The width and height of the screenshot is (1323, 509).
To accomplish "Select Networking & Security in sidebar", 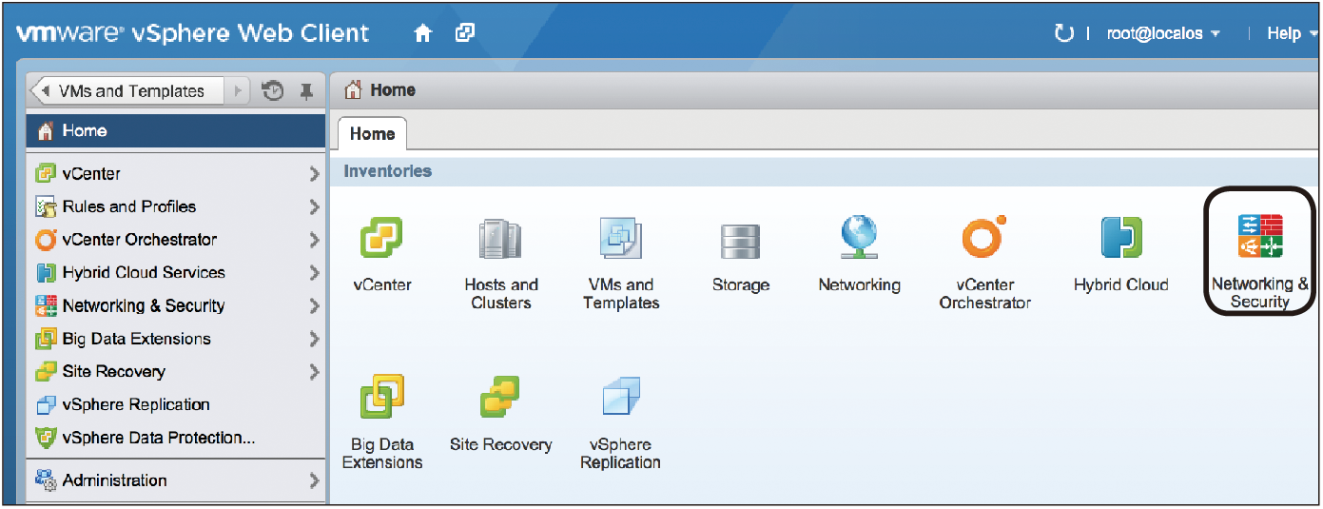I will tap(176, 306).
